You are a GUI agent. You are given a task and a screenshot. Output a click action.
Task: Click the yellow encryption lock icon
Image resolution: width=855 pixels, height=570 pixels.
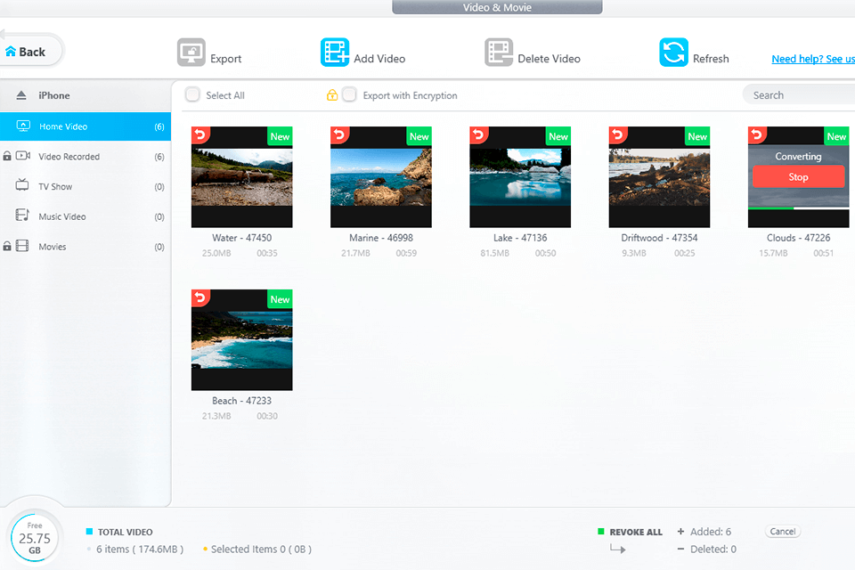click(332, 95)
